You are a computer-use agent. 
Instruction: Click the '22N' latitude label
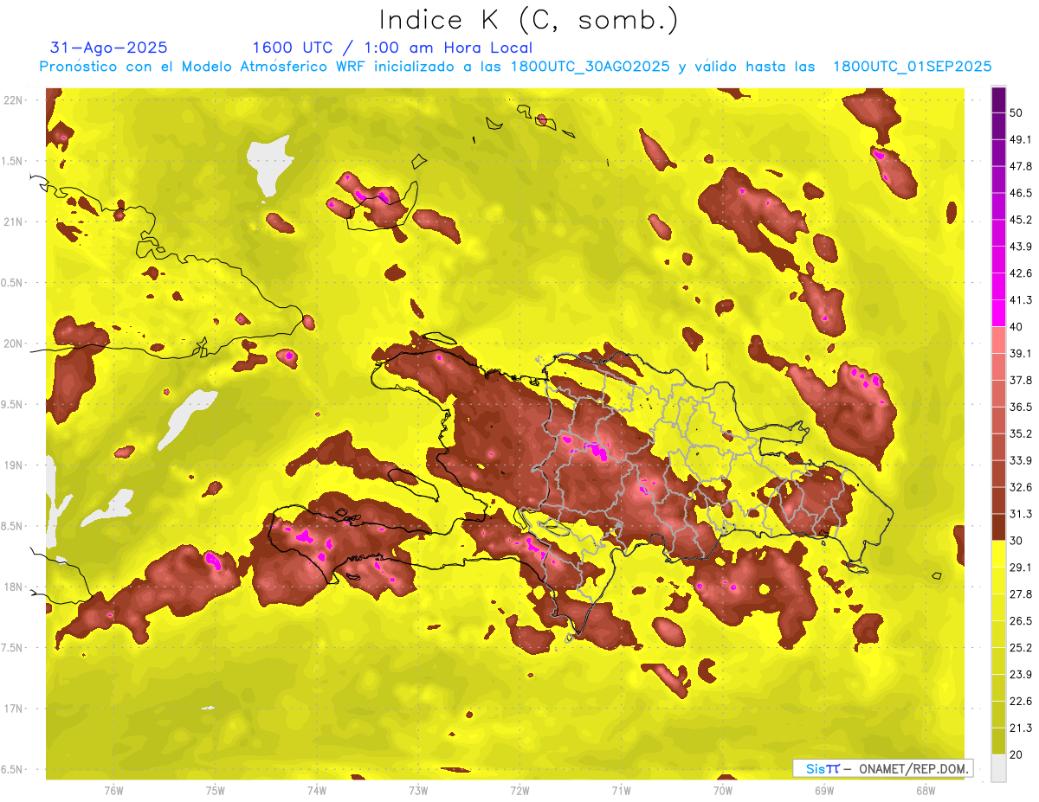click(x=14, y=100)
